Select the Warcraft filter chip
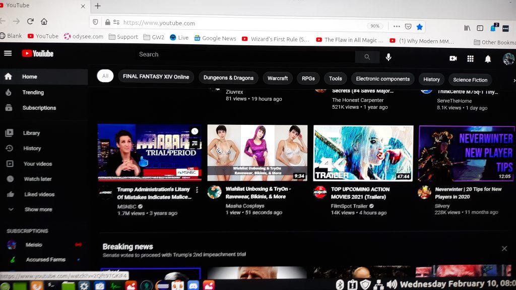The image size is (516, 290). pos(278,78)
